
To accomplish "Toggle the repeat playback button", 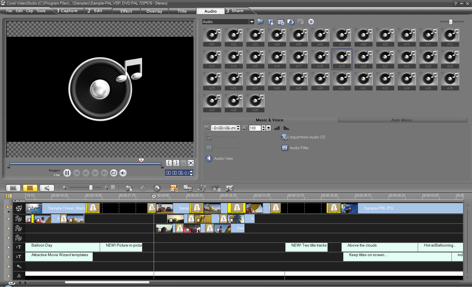I will (114, 173).
